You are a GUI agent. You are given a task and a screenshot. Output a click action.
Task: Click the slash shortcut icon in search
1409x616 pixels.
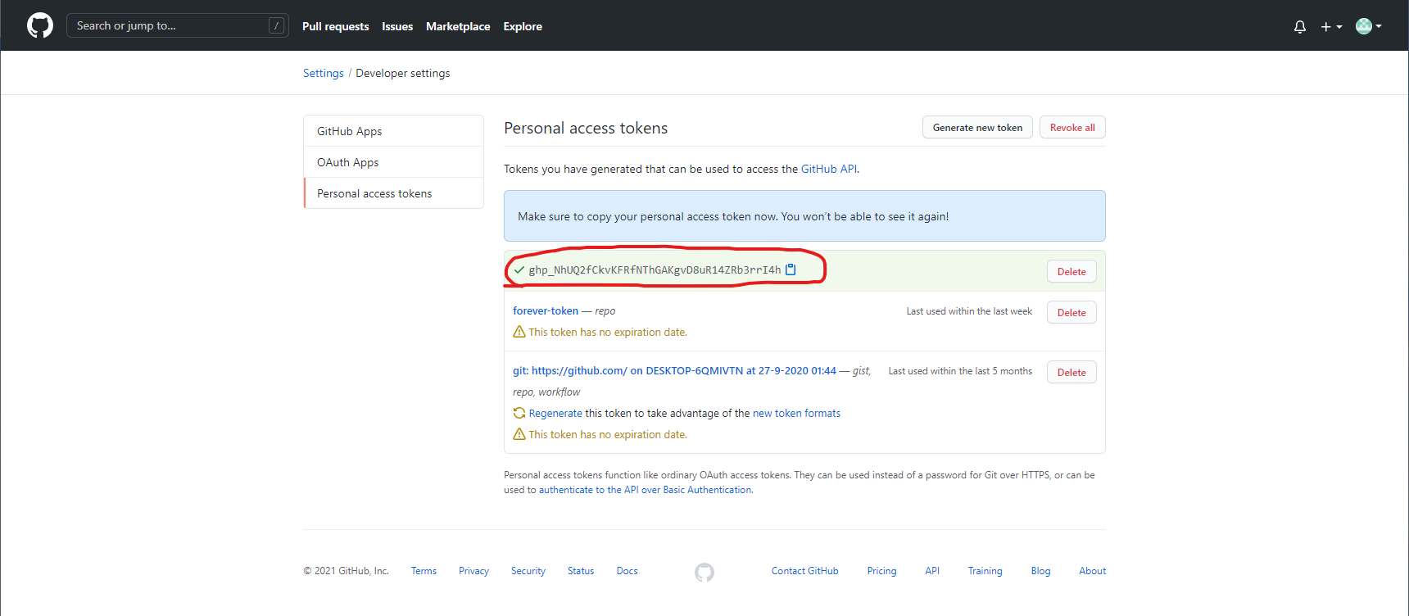(276, 25)
